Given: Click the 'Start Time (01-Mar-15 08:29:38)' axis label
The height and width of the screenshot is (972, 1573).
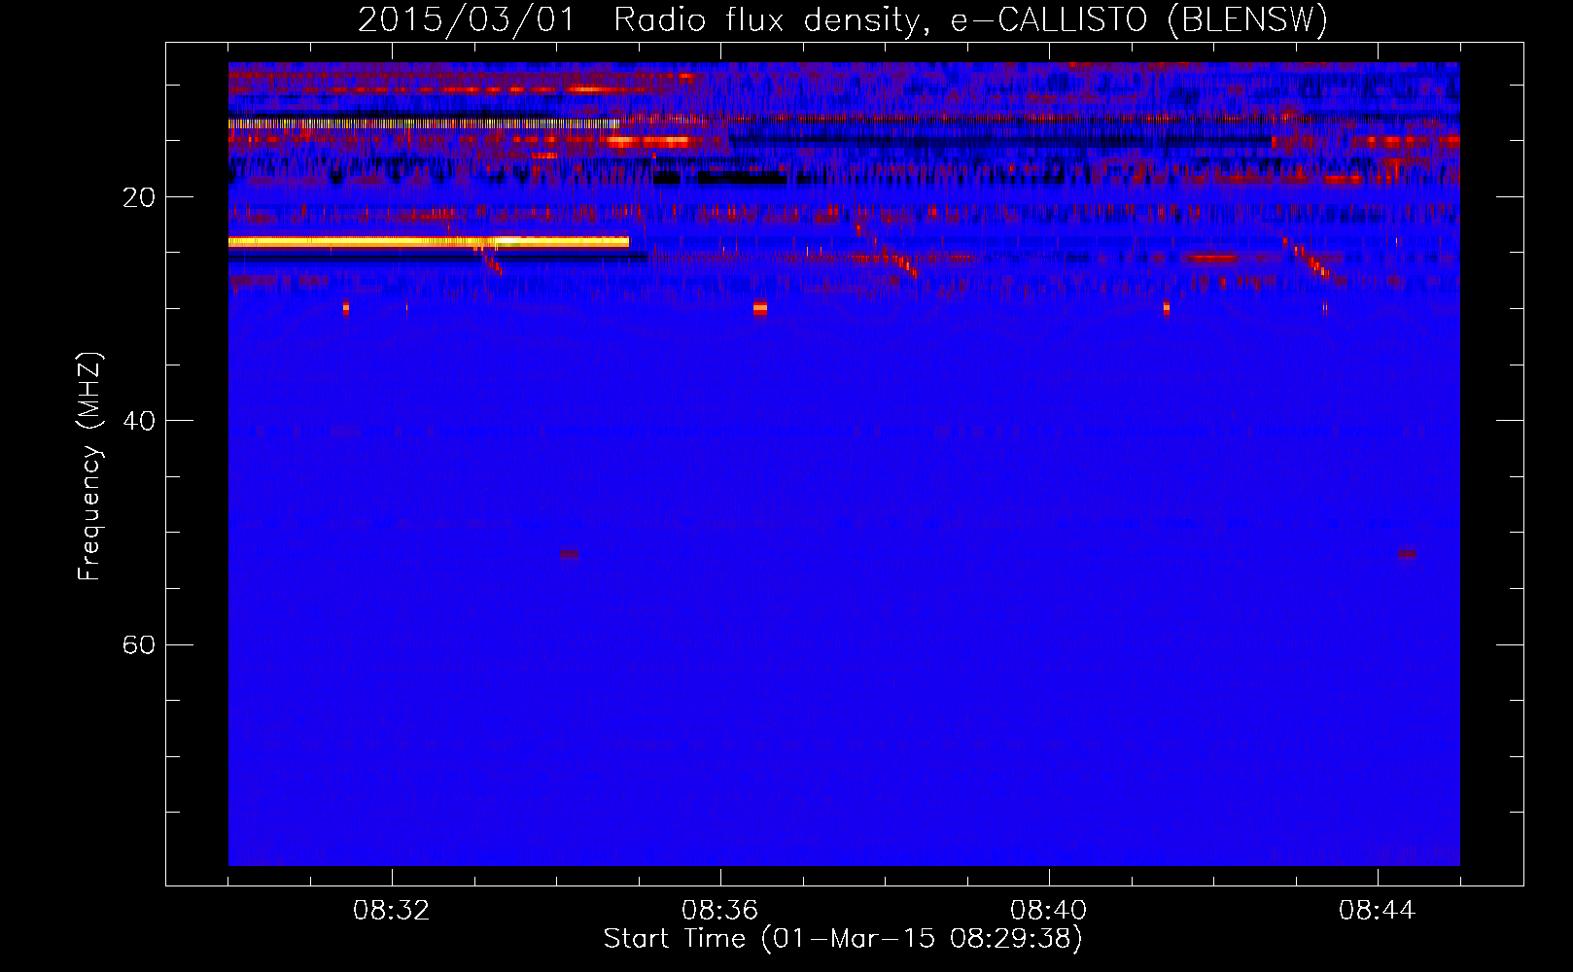Looking at the screenshot, I should [x=843, y=939].
